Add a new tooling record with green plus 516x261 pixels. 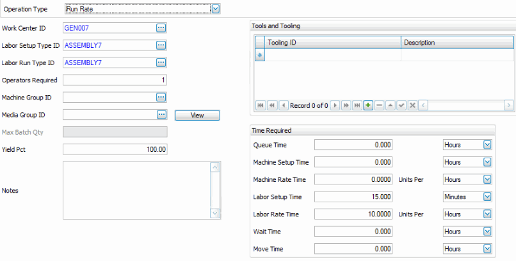pyautogui.click(x=368, y=105)
